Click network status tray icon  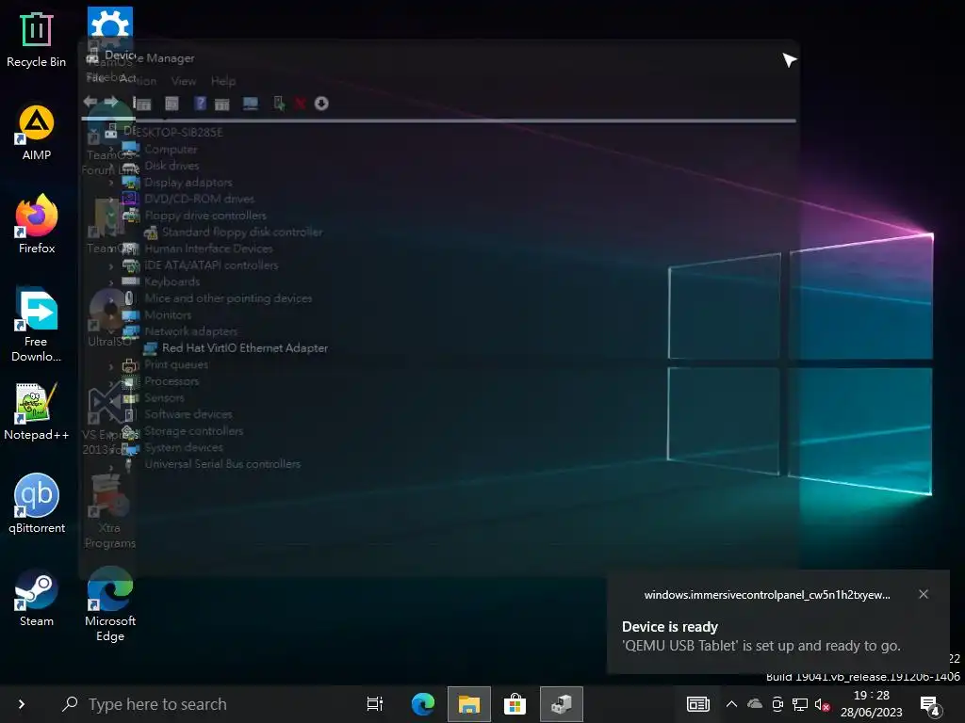coord(800,704)
